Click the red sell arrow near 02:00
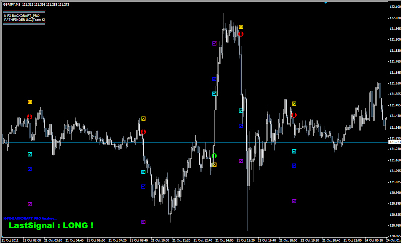 click(x=30, y=117)
